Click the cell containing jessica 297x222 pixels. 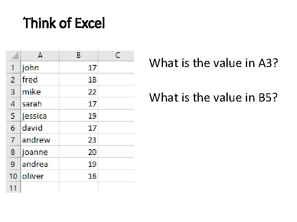(40, 116)
